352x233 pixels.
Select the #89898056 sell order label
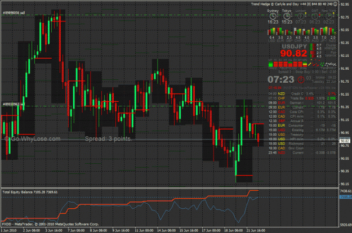[x=14, y=13]
